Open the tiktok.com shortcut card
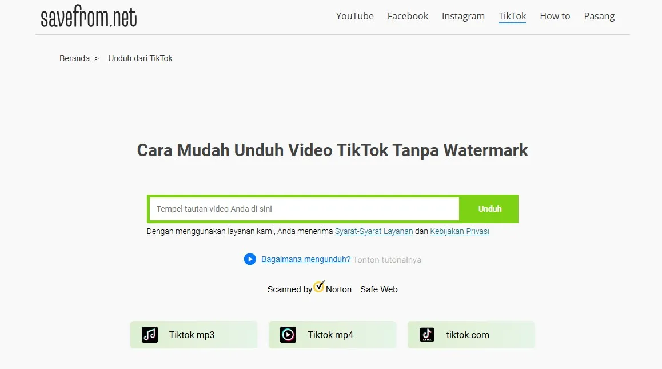The width and height of the screenshot is (662, 369). coord(471,335)
